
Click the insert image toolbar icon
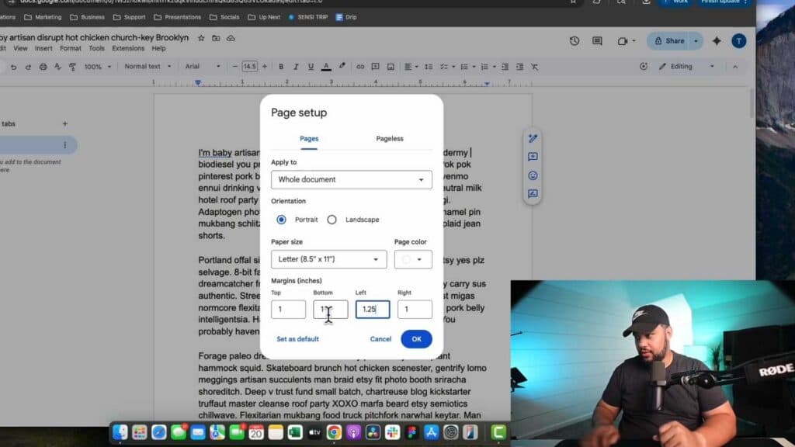click(391, 67)
